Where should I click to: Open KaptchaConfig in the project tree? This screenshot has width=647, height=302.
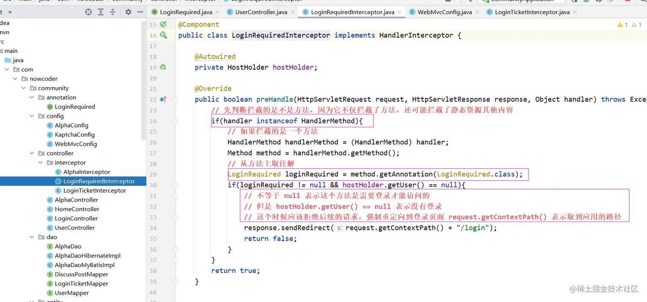(74, 135)
